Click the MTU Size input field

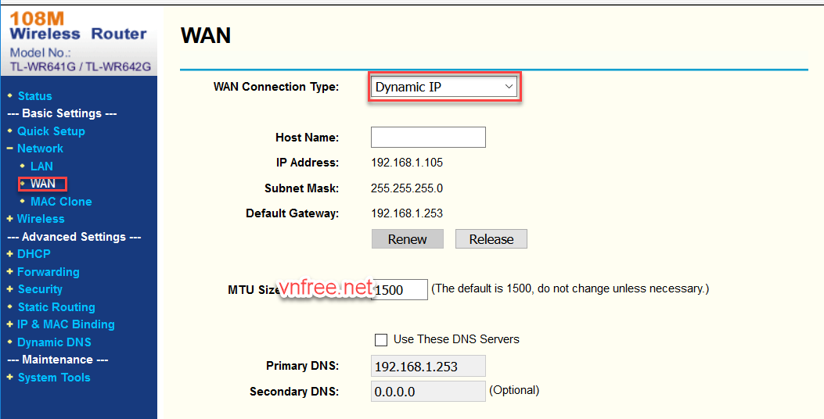[401, 290]
